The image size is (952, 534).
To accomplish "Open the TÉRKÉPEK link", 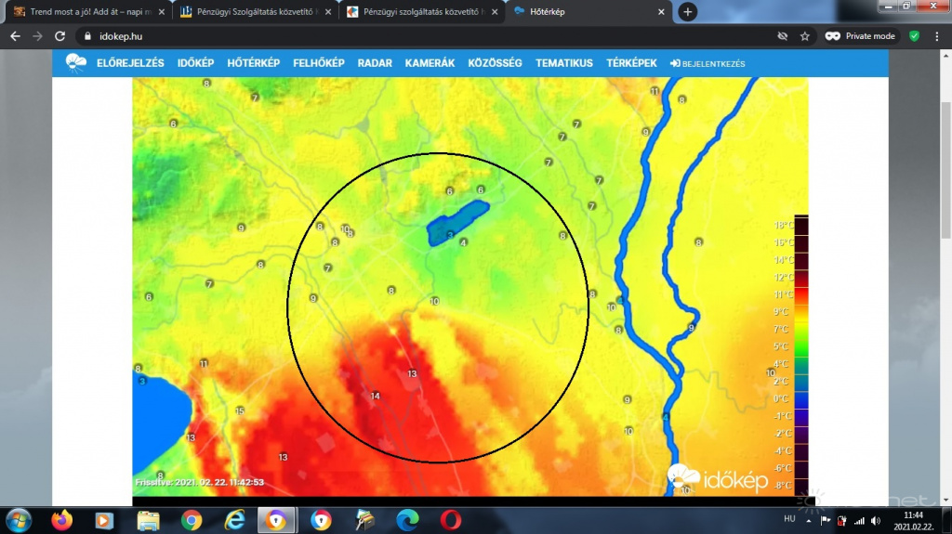I will (x=631, y=63).
